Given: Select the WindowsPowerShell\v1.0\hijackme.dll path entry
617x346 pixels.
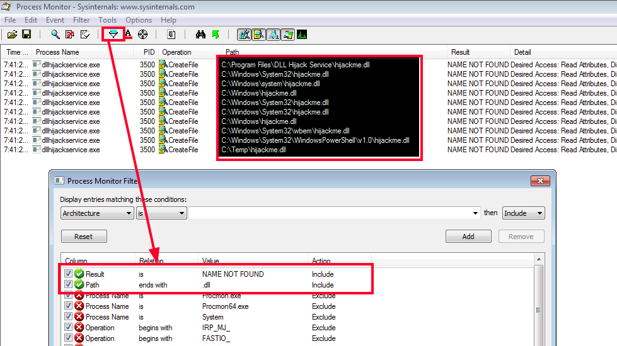Looking at the screenshot, I should [315, 140].
